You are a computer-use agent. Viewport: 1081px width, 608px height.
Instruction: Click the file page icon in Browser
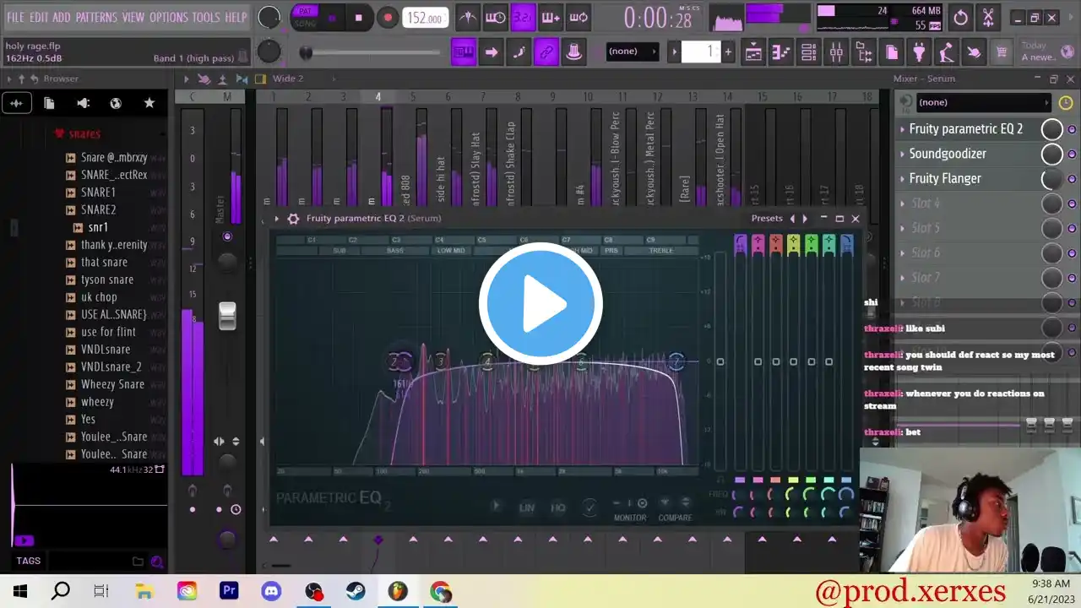pos(49,103)
